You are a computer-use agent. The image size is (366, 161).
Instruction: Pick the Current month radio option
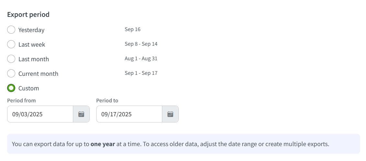11,74
